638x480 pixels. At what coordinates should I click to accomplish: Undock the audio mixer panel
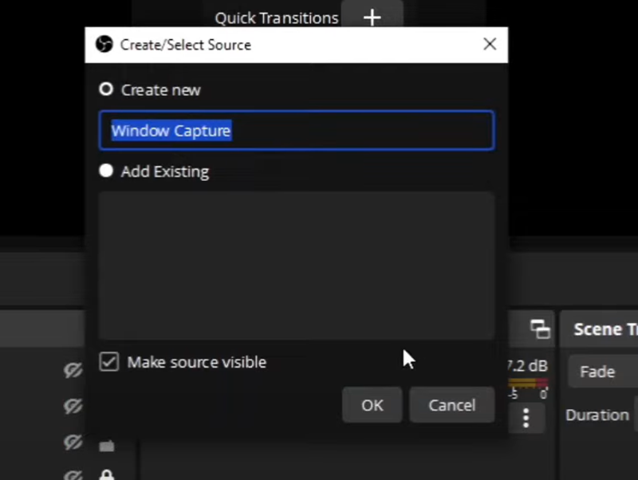point(540,329)
